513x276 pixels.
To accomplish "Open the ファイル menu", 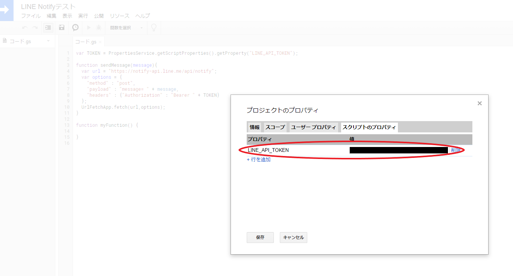I will (x=31, y=16).
